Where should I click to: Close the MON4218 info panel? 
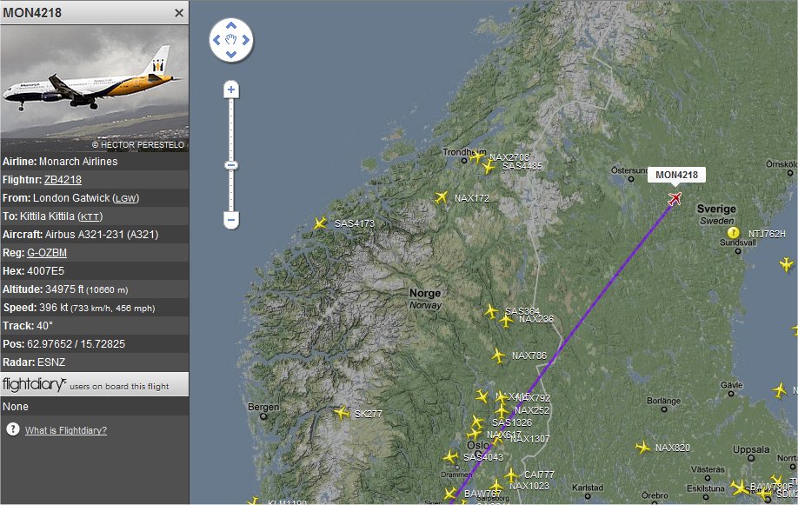coord(179,13)
